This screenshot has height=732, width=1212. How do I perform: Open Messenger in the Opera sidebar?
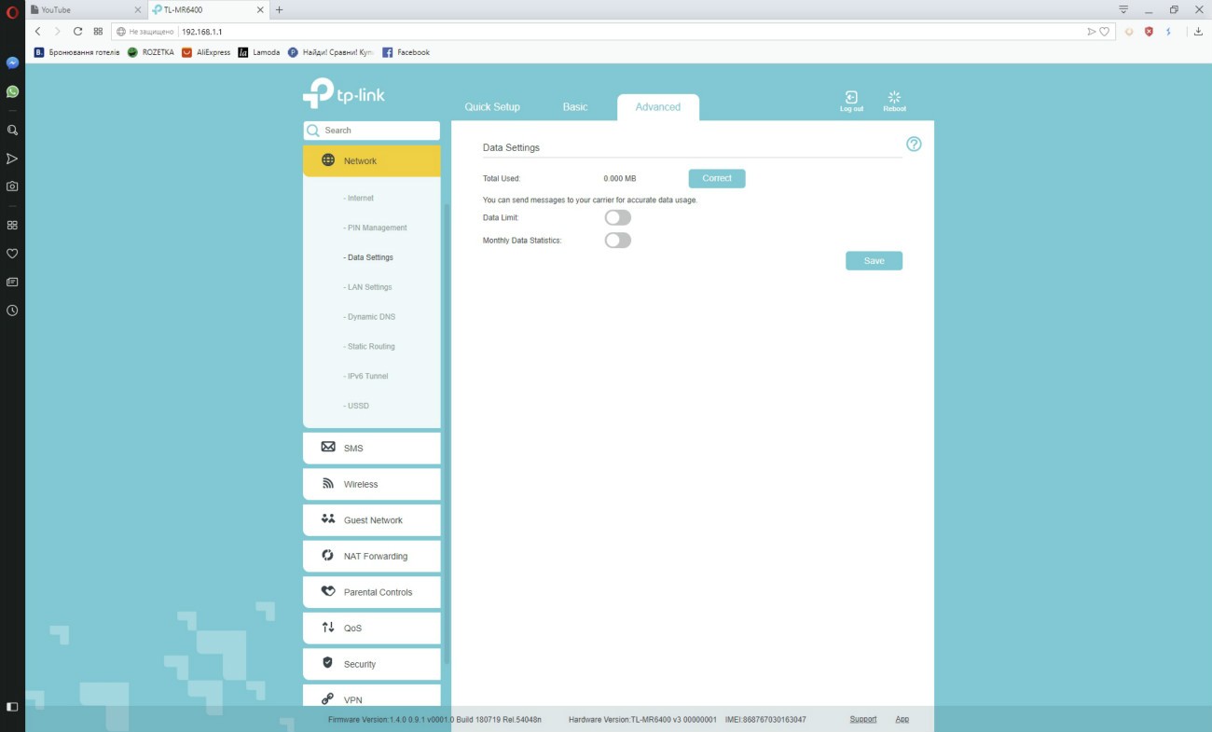pos(12,63)
